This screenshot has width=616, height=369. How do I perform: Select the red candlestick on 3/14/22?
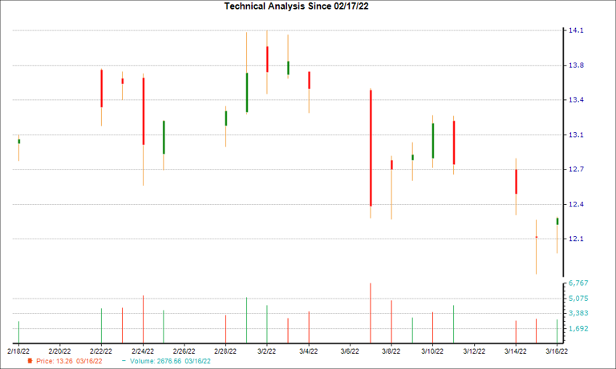click(516, 182)
